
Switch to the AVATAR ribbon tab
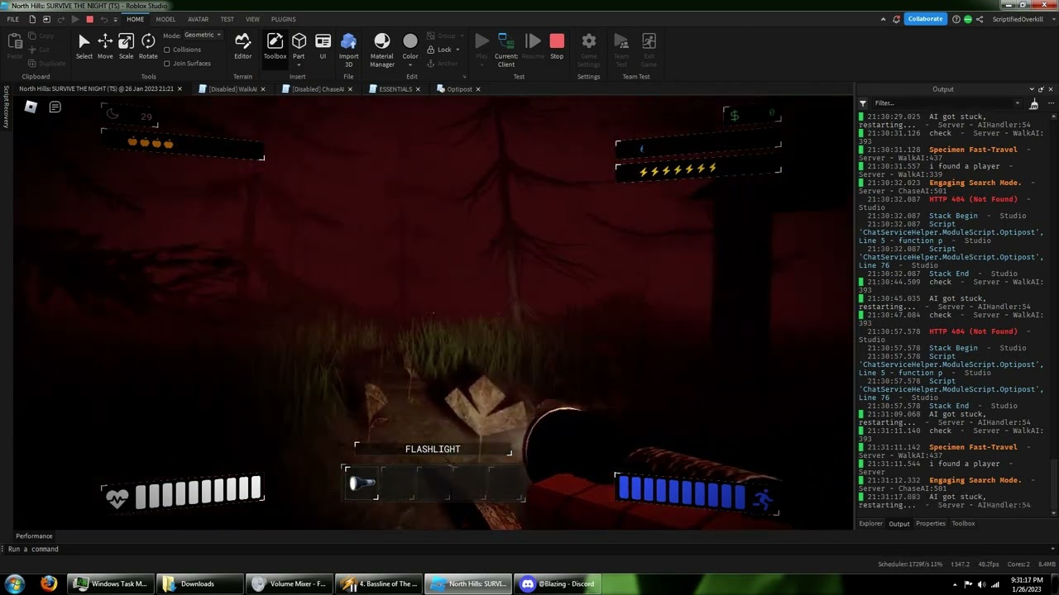pyautogui.click(x=199, y=19)
